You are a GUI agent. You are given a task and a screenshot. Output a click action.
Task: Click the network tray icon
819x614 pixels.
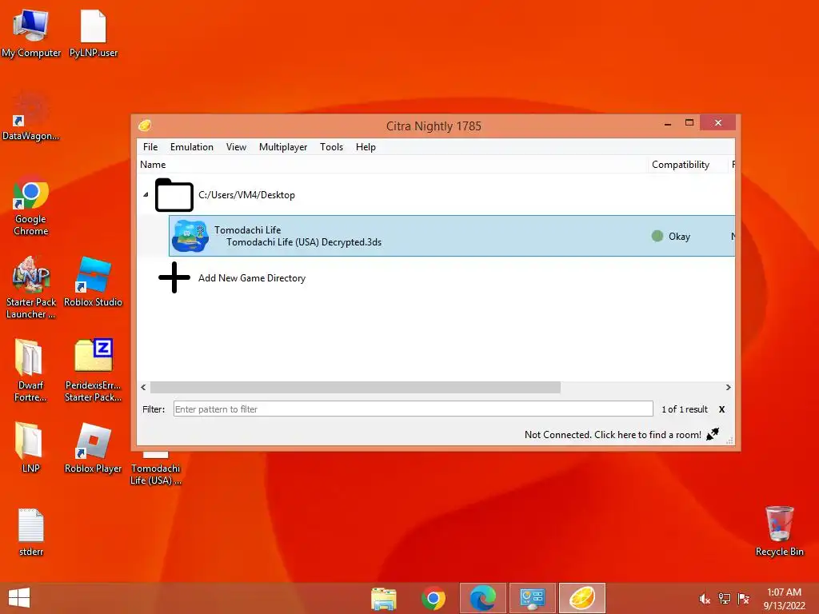pos(724,599)
